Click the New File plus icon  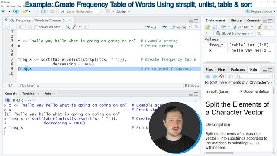point(3,11)
